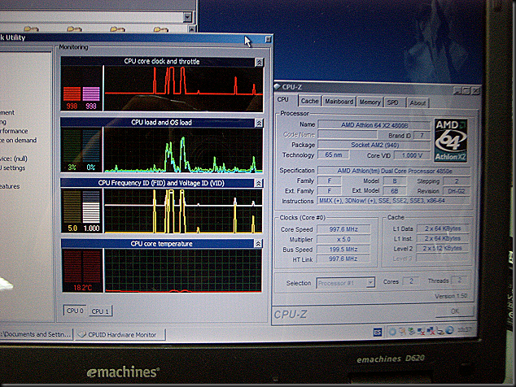The width and height of the screenshot is (516, 387).
Task: Click the Revision value DH-G2
Action: point(457,191)
